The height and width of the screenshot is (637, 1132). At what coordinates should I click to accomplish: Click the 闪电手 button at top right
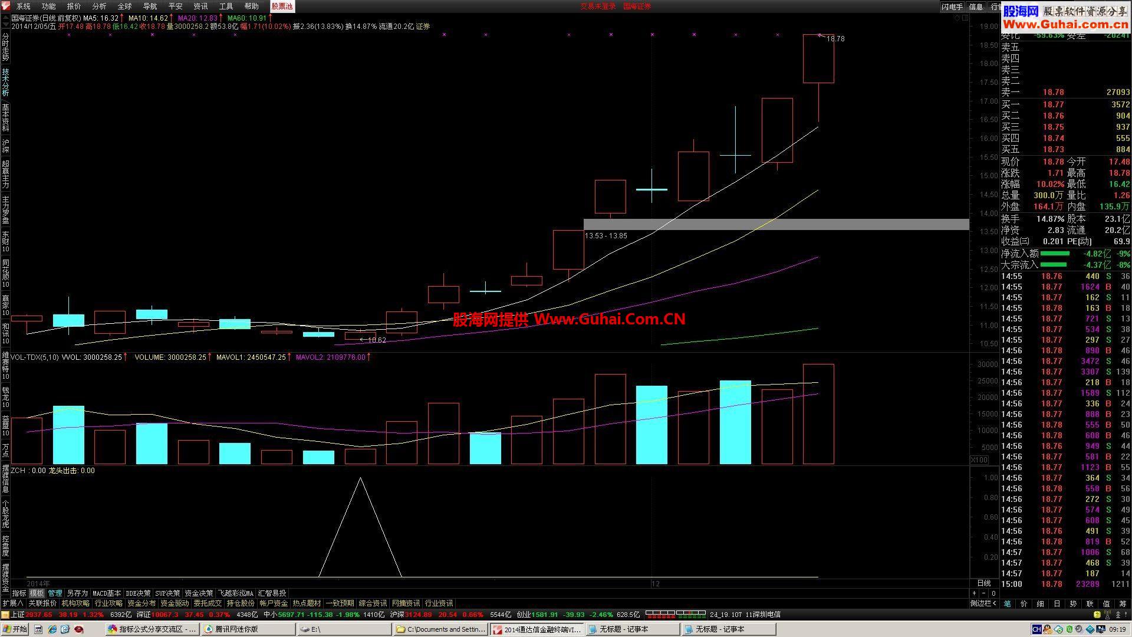[952, 6]
